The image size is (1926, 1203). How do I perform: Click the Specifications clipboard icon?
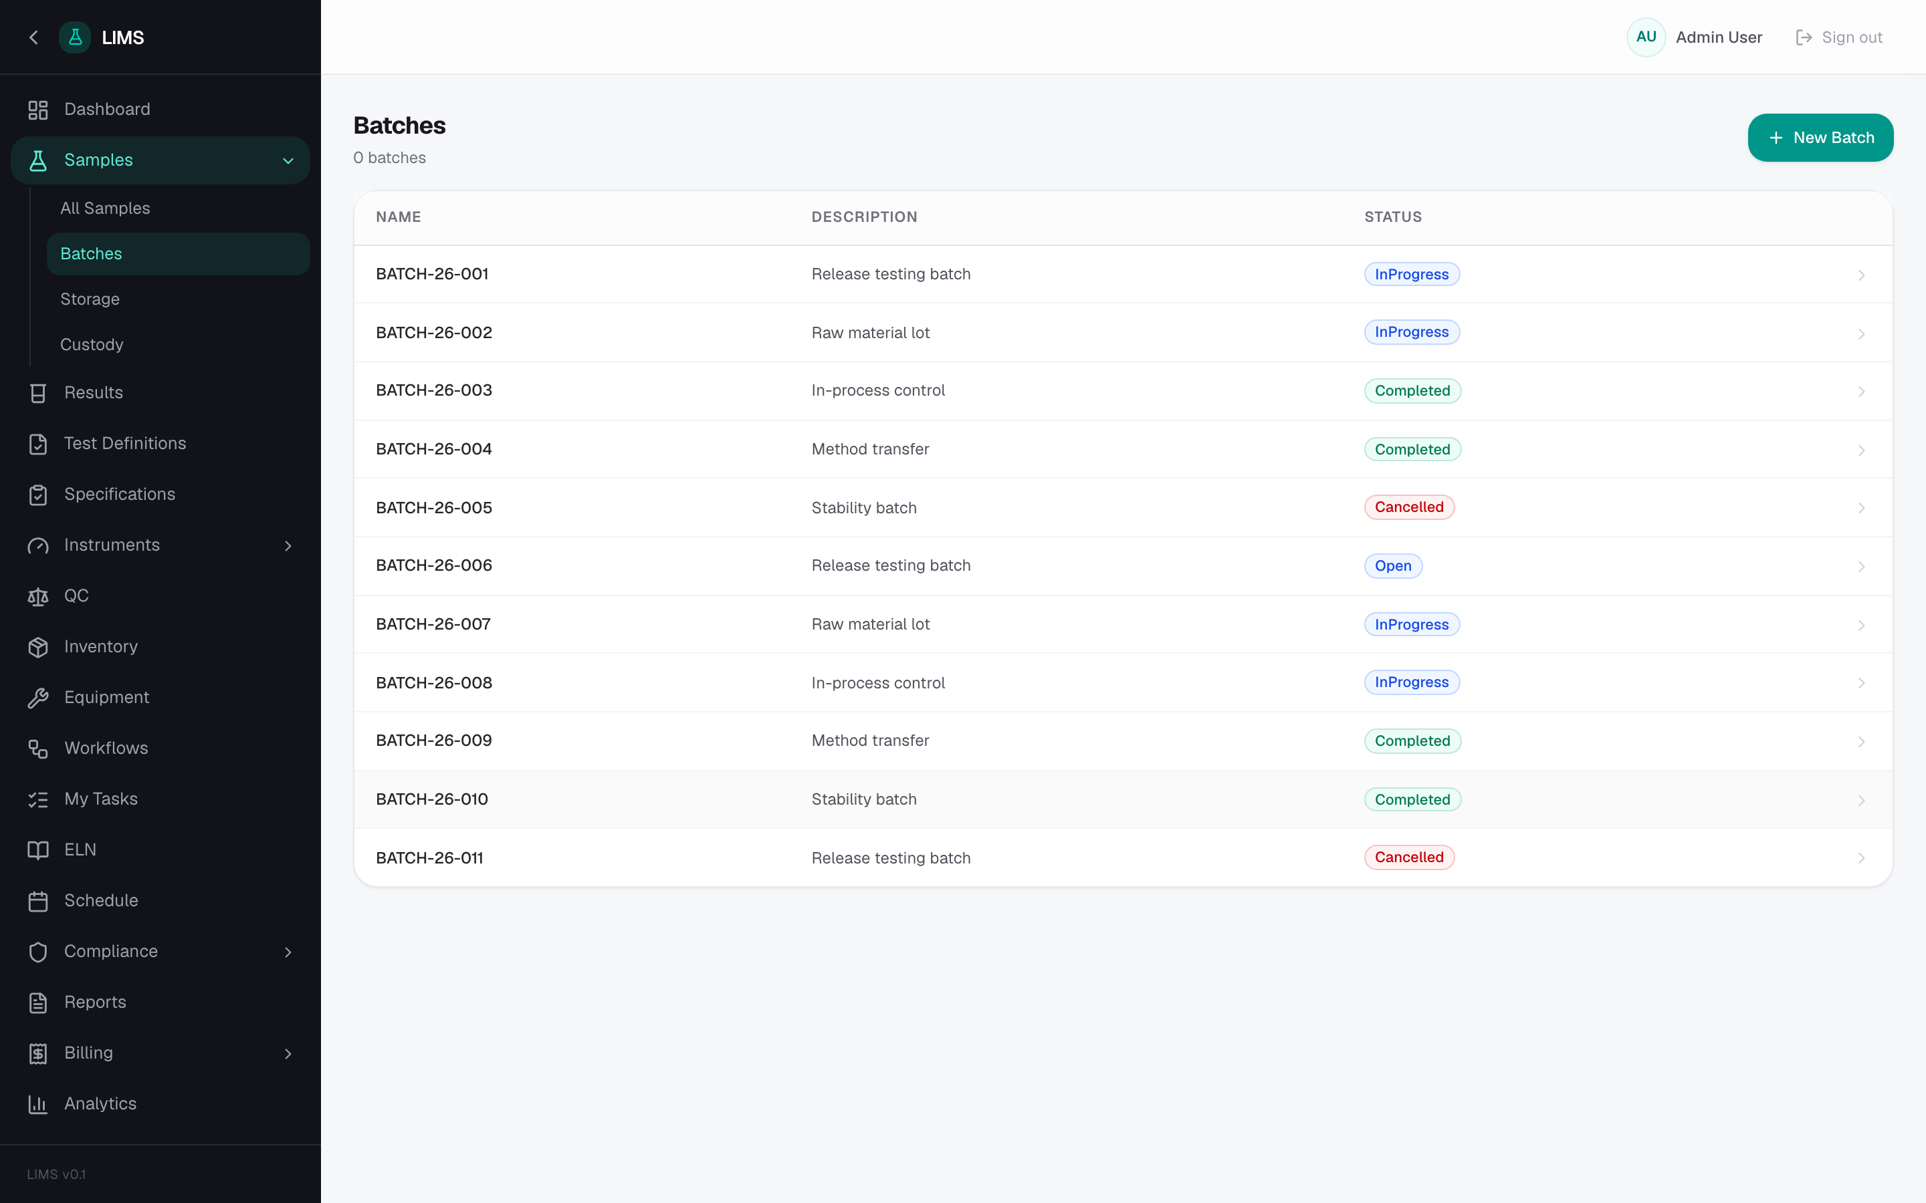click(38, 495)
